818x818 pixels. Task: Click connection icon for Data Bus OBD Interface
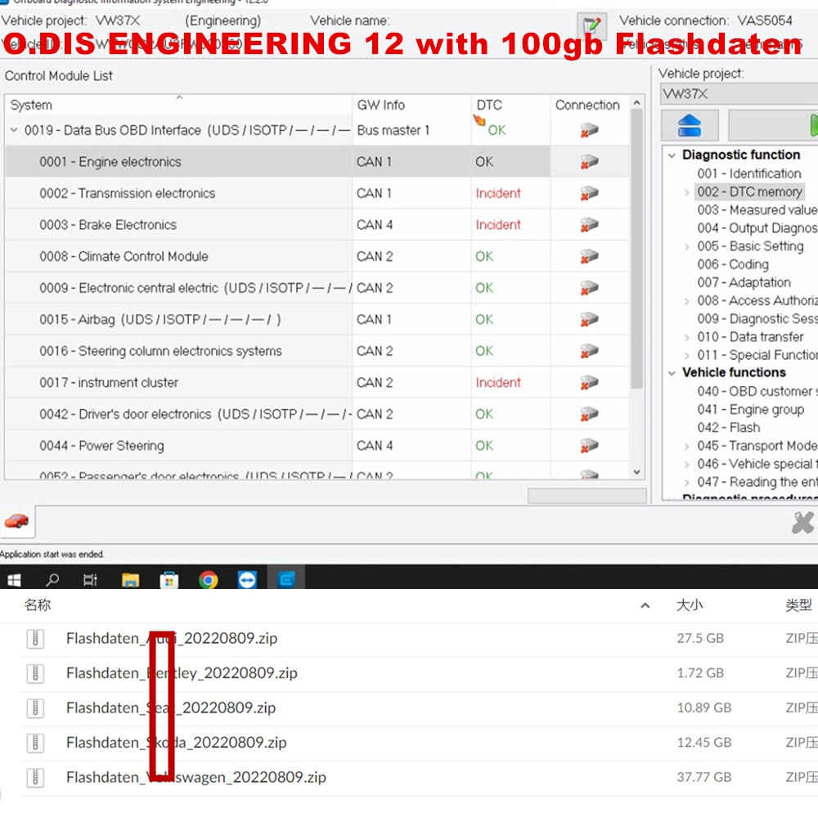pyautogui.click(x=589, y=130)
